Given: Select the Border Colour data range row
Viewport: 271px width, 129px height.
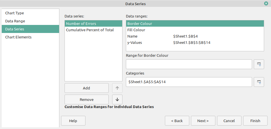Looking at the screenshot, I should coord(140,24).
